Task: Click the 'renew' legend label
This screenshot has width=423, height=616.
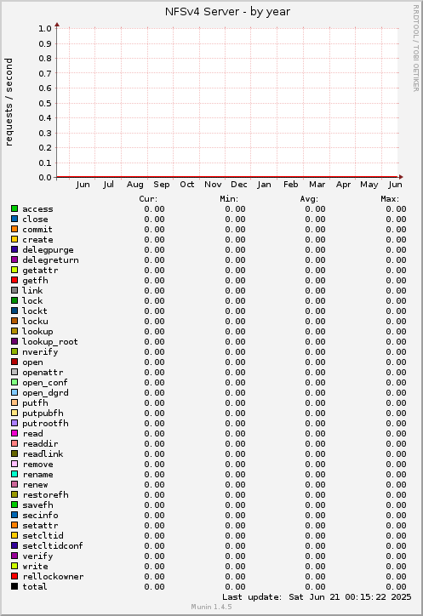Action: pyautogui.click(x=35, y=485)
